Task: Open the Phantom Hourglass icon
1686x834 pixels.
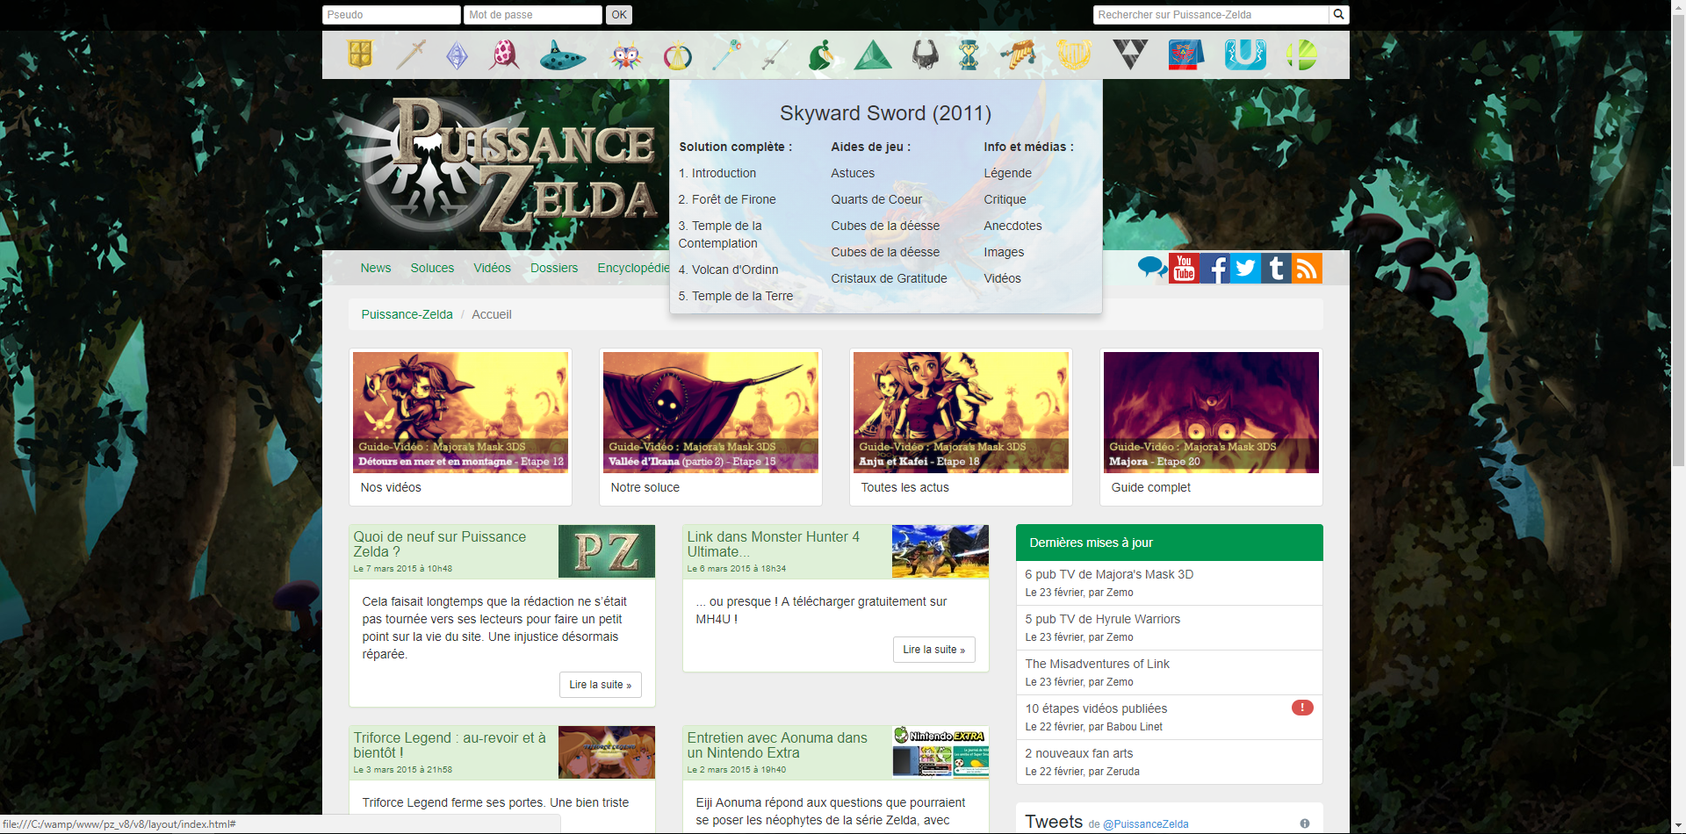Action: [969, 55]
